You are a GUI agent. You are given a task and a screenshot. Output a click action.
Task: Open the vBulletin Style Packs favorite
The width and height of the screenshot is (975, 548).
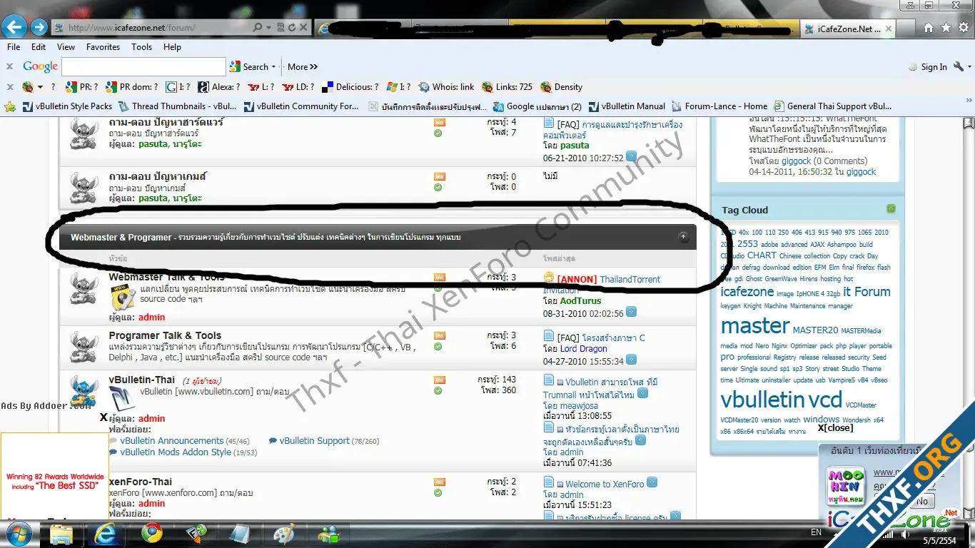[67, 106]
